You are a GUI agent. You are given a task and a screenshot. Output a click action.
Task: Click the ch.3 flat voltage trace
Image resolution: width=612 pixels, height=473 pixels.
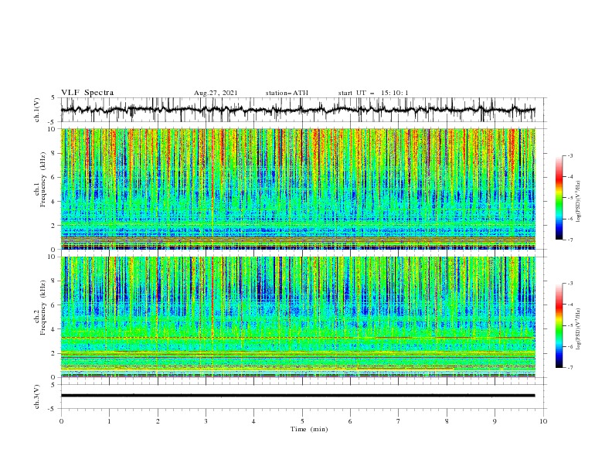[297, 396]
